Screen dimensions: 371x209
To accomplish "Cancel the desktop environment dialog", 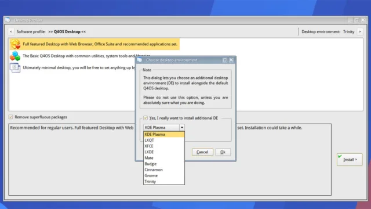I will (x=202, y=152).
